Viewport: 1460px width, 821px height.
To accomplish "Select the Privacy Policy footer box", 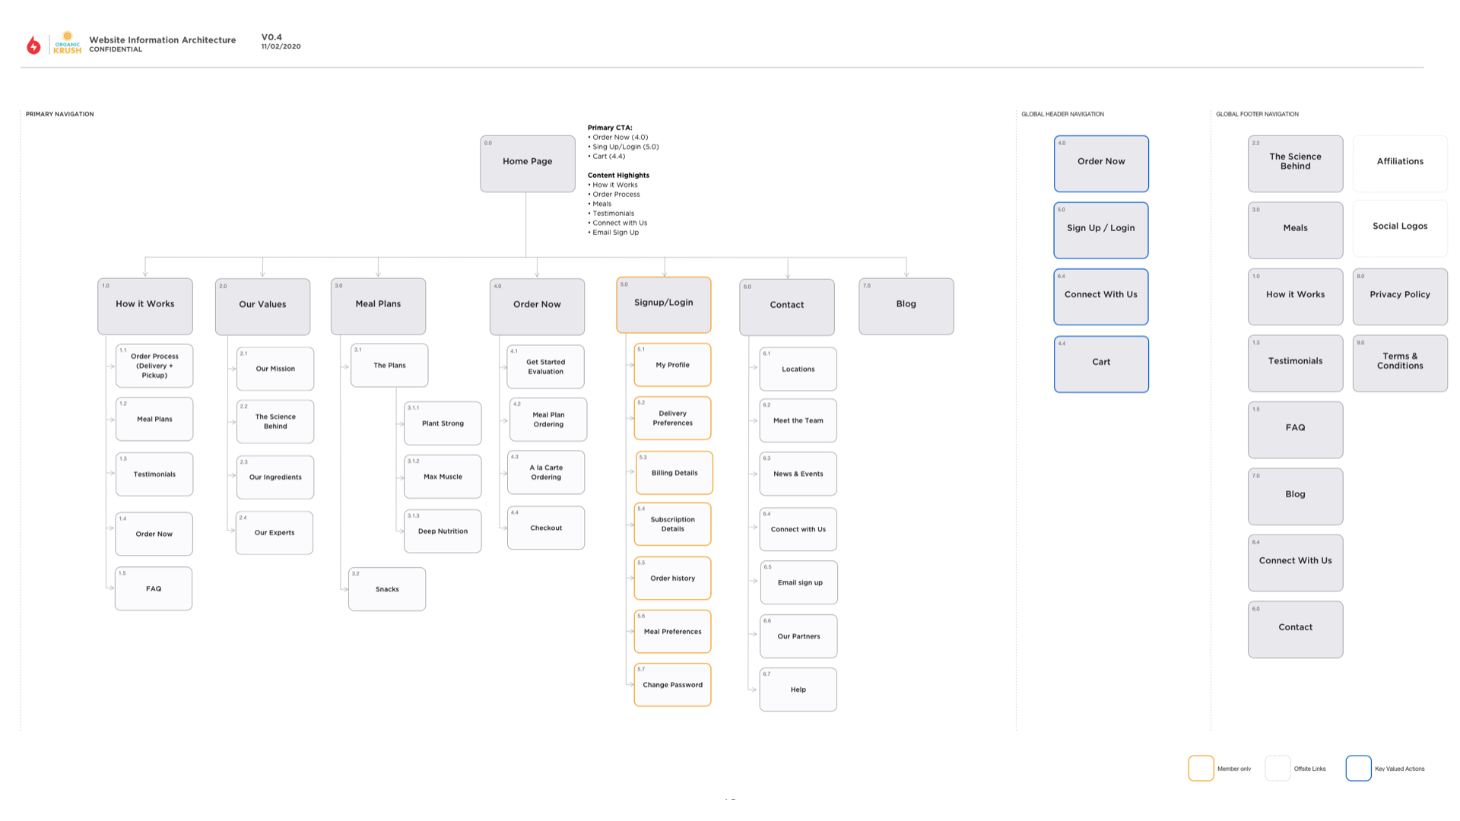I will point(1399,296).
